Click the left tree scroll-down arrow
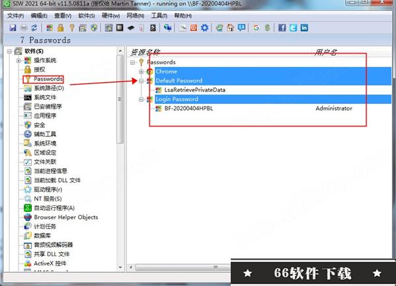 click(120, 267)
